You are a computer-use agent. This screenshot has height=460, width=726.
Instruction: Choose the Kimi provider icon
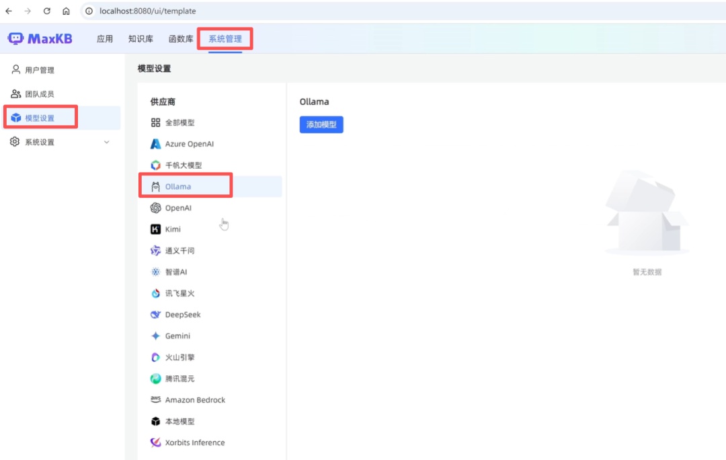click(x=155, y=229)
